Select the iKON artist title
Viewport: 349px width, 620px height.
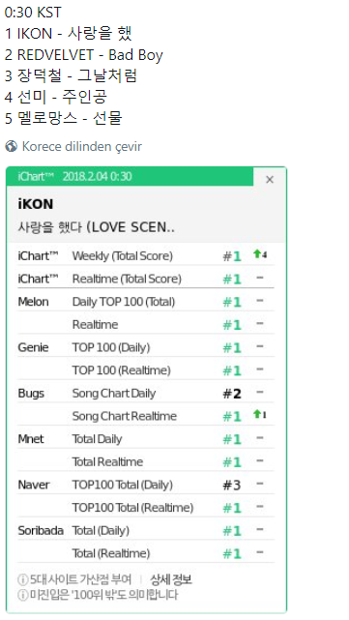point(36,204)
